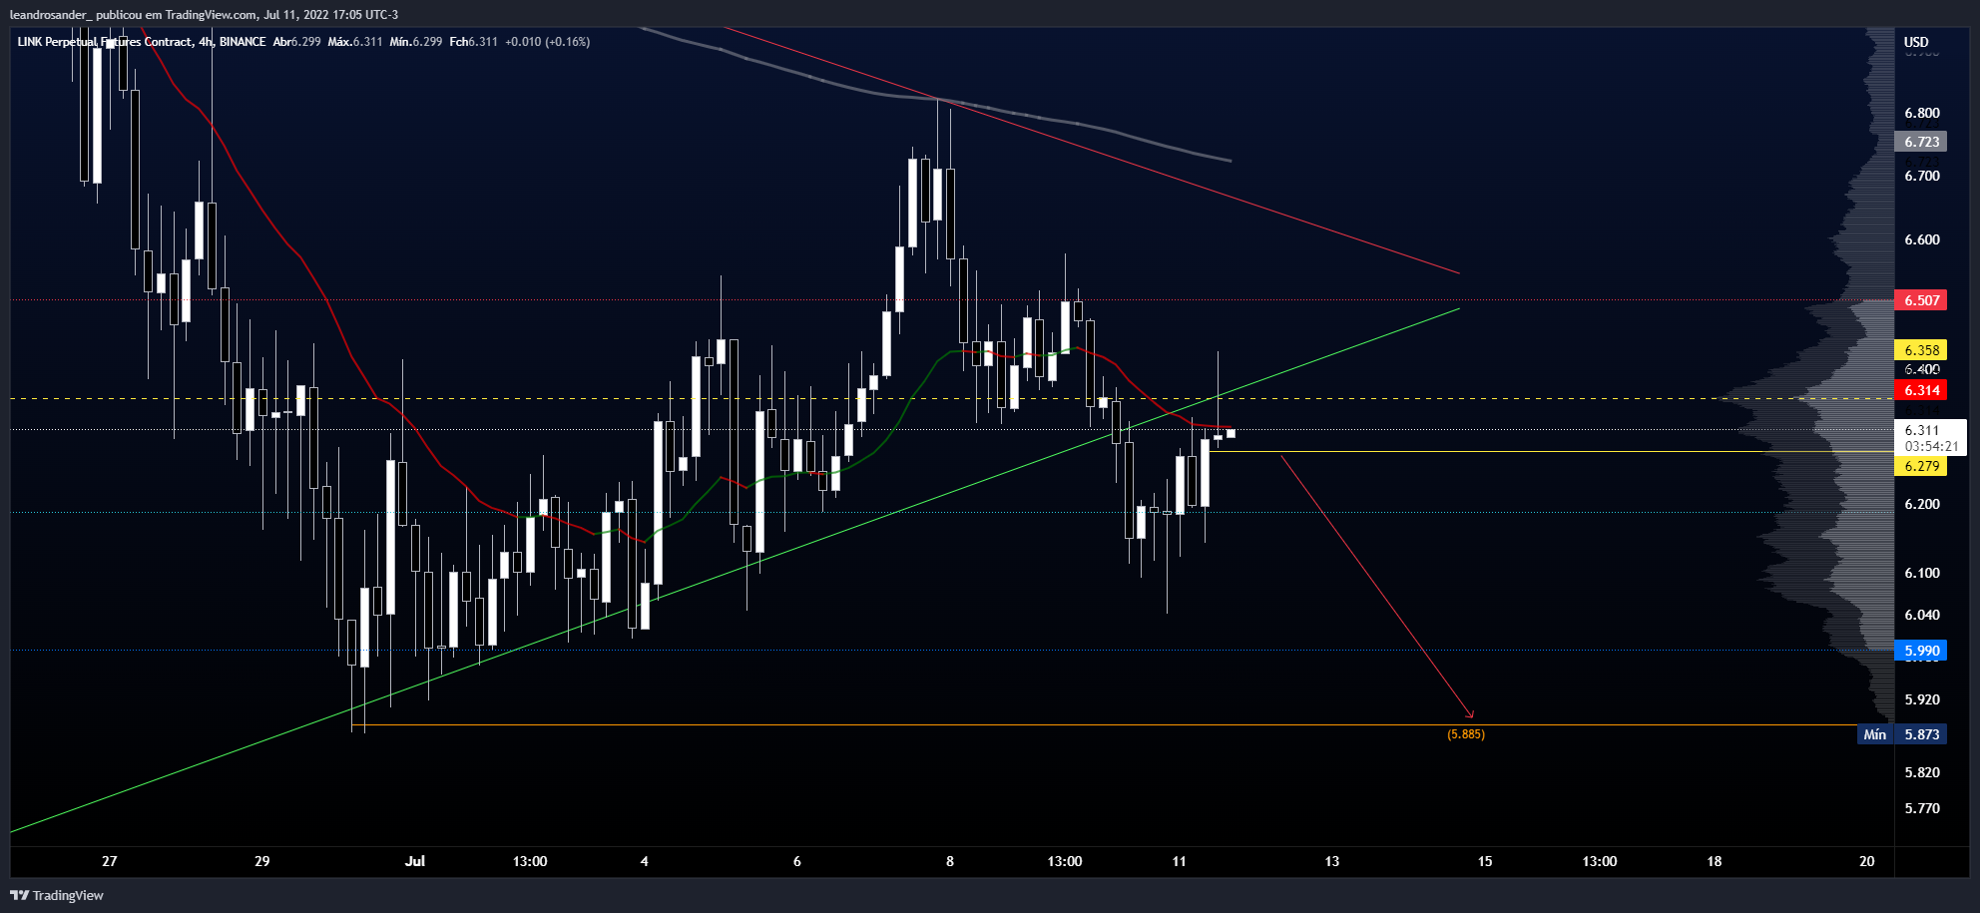Click the TradingView logo in the footer
The height and width of the screenshot is (913, 1980).
click(57, 895)
